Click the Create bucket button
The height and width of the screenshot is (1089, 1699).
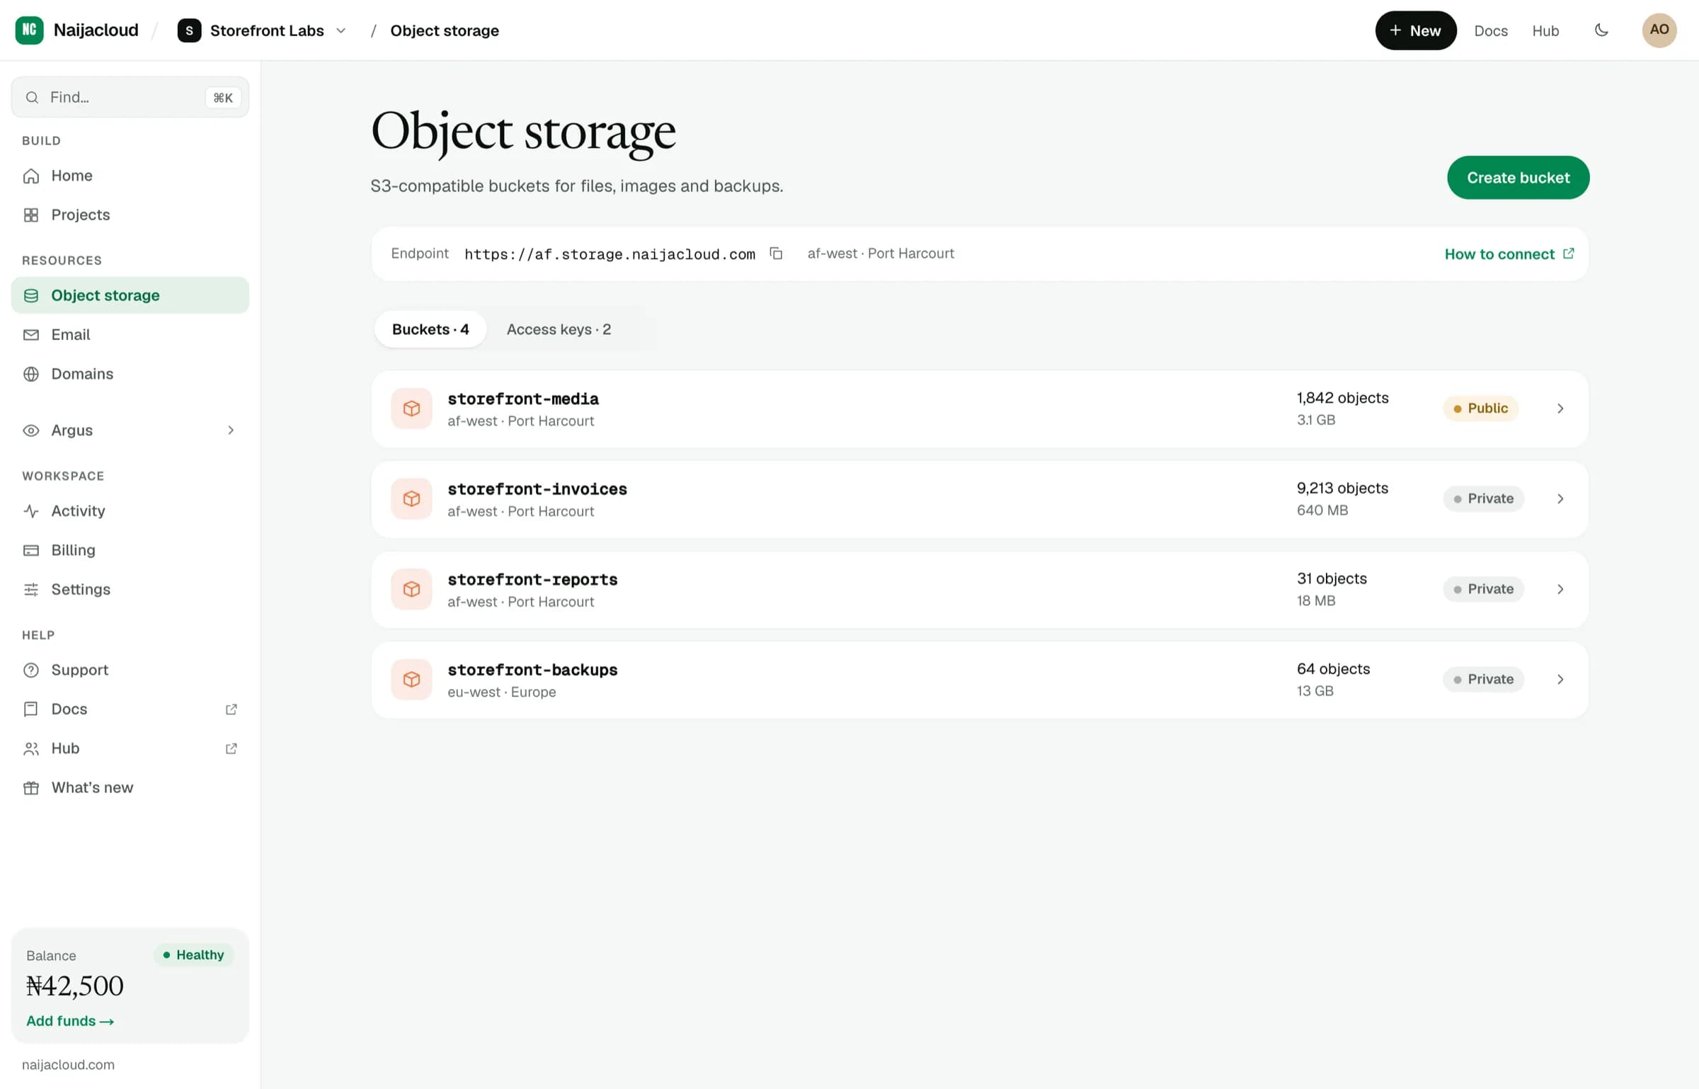[1518, 178]
